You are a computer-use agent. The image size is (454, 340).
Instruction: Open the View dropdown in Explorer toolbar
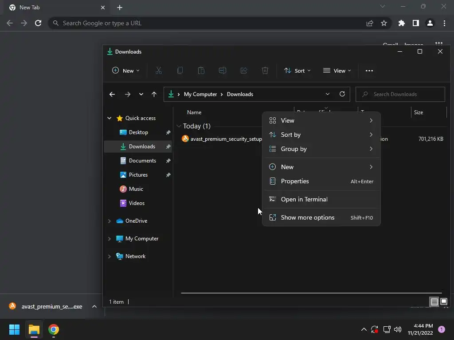pos(337,70)
